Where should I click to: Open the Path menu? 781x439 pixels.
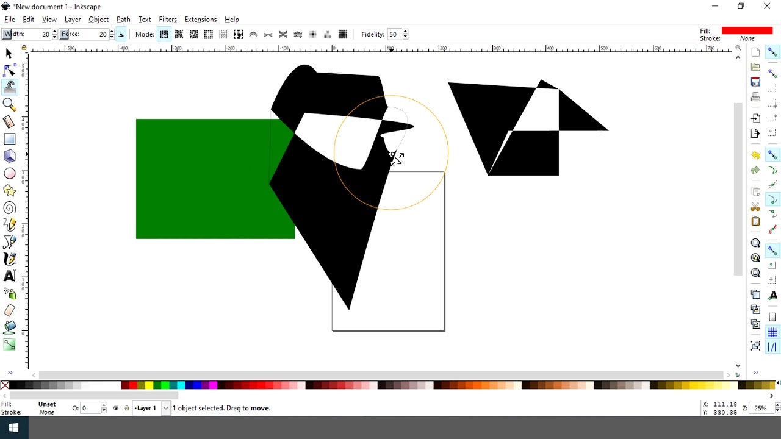click(x=123, y=20)
